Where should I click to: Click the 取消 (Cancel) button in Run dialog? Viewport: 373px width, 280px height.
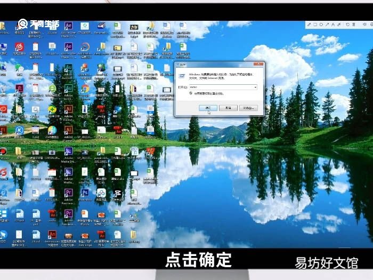pos(229,108)
